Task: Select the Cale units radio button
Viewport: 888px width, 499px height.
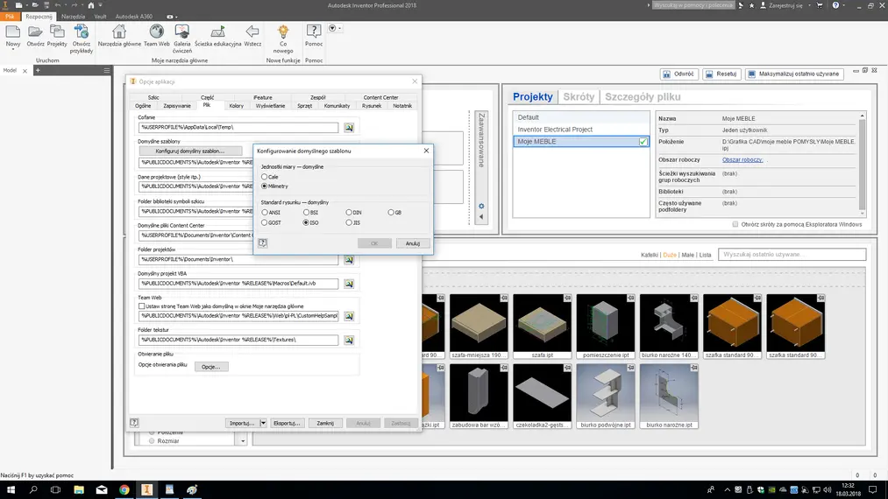Action: click(x=265, y=177)
